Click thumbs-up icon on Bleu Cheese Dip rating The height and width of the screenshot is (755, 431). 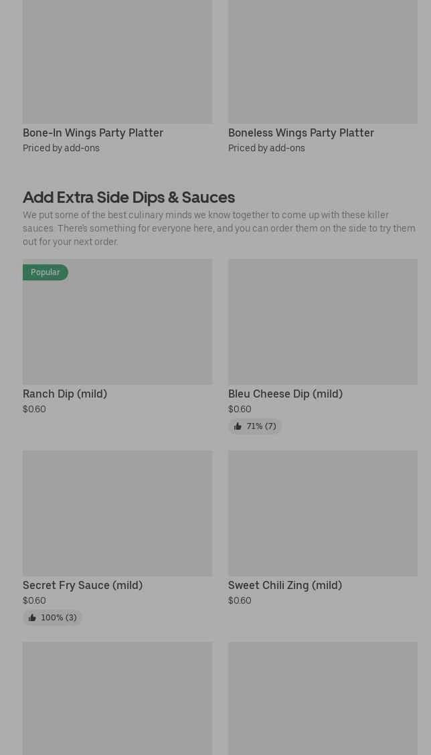click(238, 426)
